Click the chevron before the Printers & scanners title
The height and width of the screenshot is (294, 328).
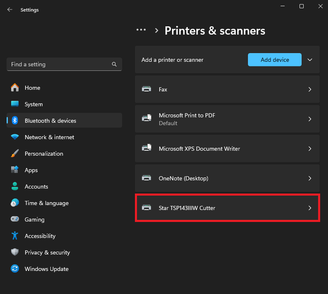pyautogui.click(x=156, y=30)
